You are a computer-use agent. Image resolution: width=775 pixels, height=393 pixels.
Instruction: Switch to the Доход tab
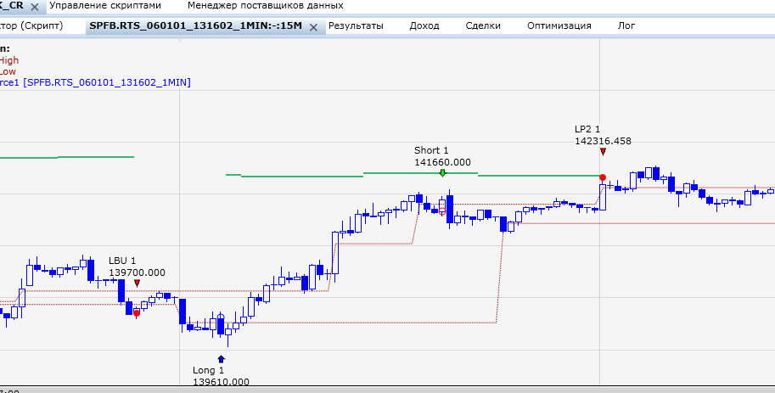coord(424,26)
